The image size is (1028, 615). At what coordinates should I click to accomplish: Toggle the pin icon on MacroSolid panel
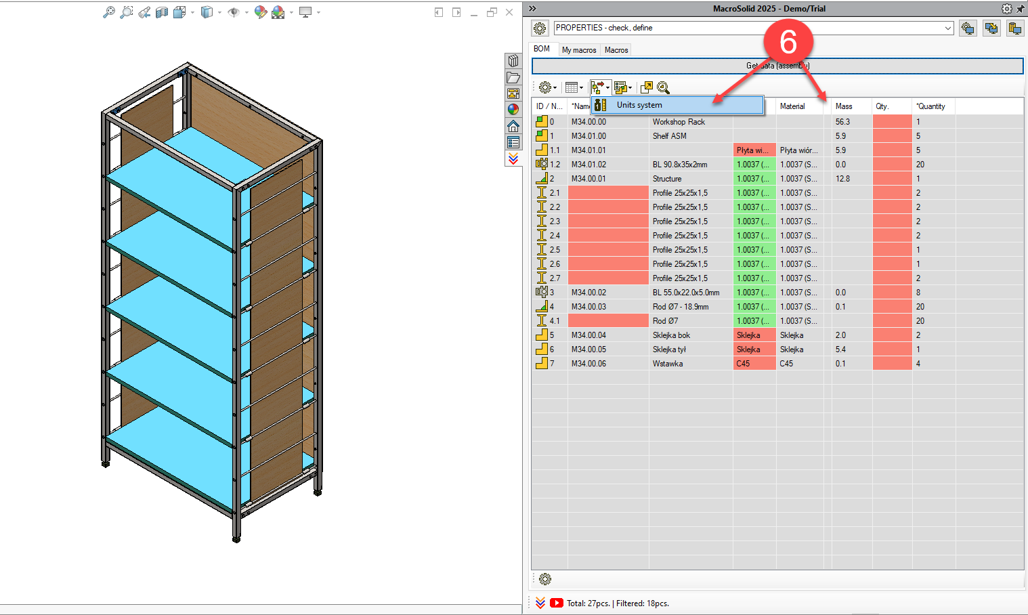click(1020, 9)
